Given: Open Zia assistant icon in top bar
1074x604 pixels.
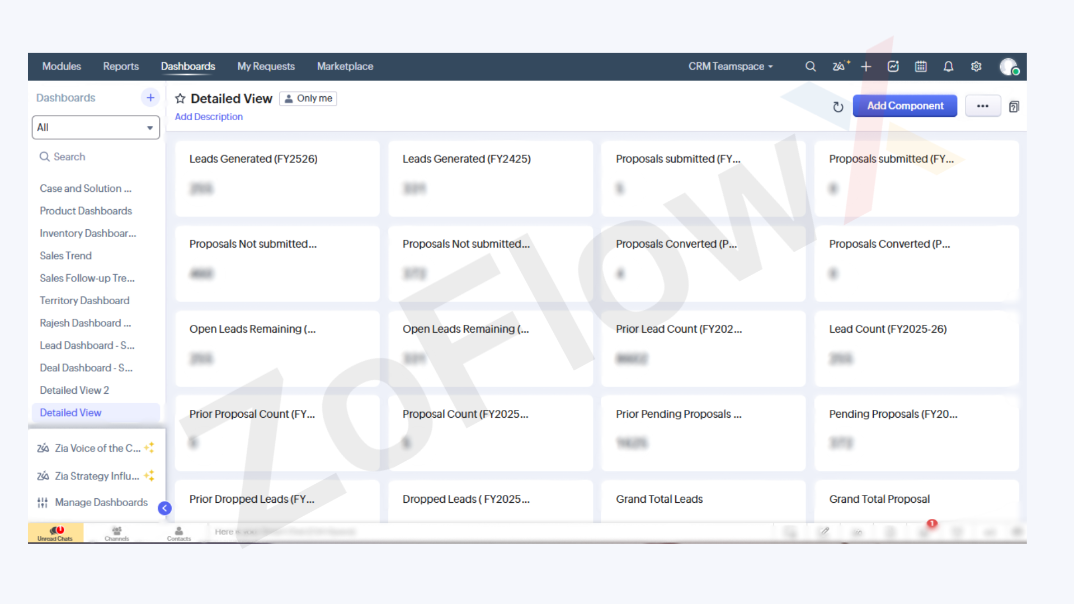Looking at the screenshot, I should [840, 66].
